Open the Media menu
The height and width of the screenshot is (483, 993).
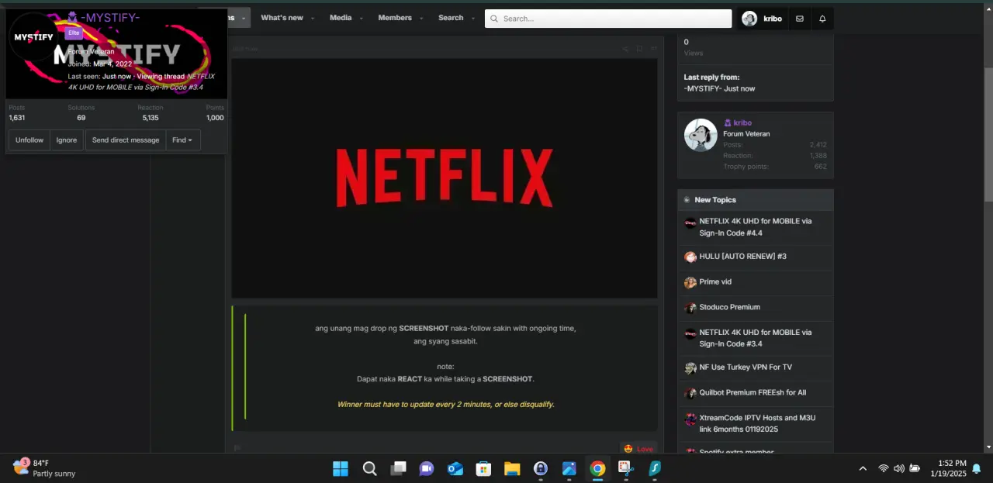click(341, 18)
